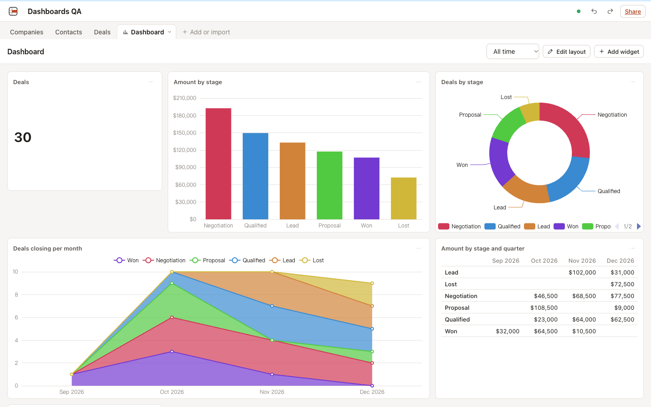The height and width of the screenshot is (407, 651).
Task: Click the $102,000 cell in the Lead row
Action: click(582, 272)
